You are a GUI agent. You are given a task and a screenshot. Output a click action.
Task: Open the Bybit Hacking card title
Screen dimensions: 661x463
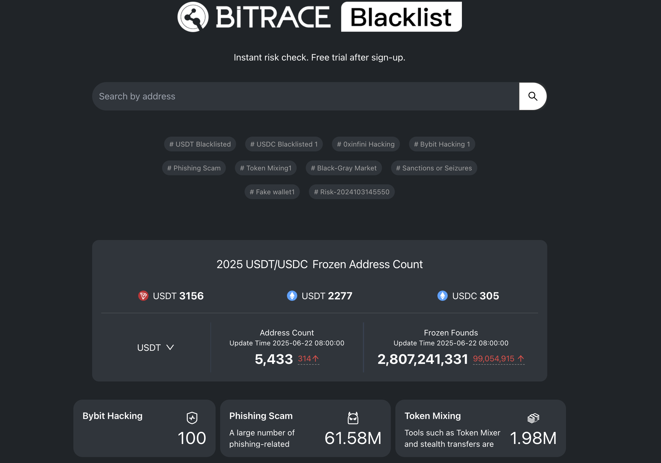(113, 416)
